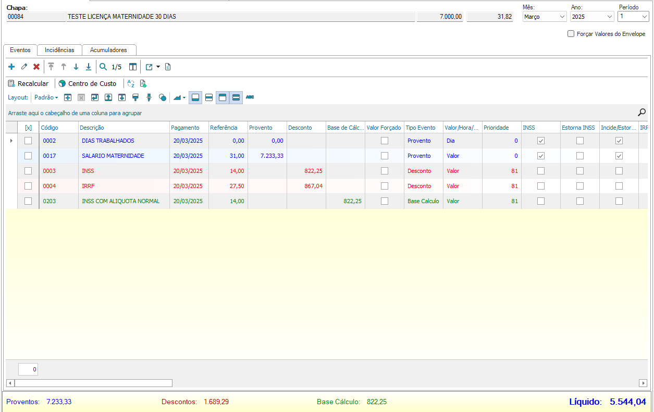
Task: Open grid search magnifier at right
Action: (x=642, y=112)
